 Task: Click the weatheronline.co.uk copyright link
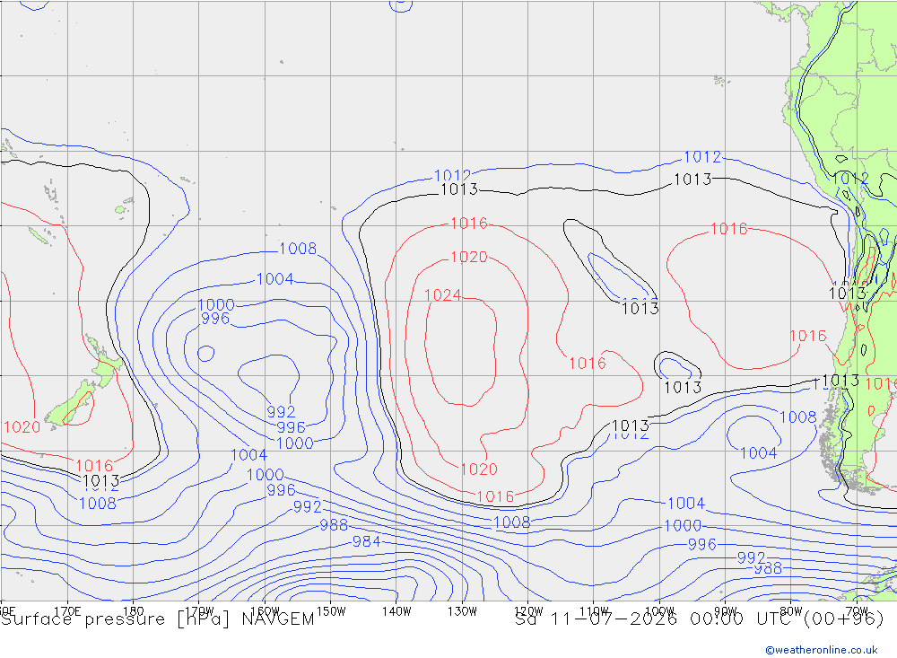point(822,650)
